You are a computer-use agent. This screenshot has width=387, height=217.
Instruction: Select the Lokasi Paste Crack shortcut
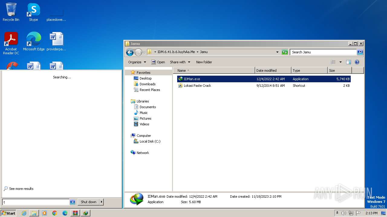coord(264,86)
